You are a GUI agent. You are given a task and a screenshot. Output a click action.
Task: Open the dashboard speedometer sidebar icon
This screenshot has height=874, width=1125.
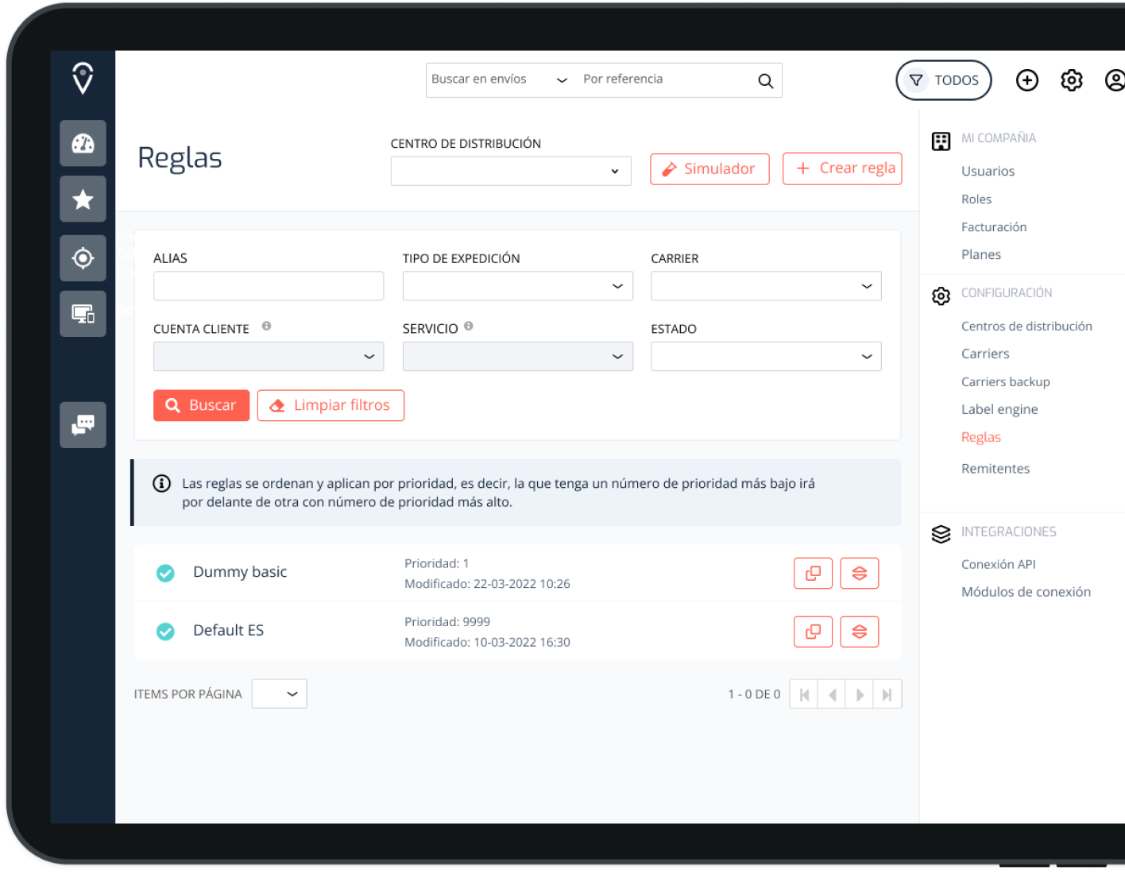tap(83, 143)
